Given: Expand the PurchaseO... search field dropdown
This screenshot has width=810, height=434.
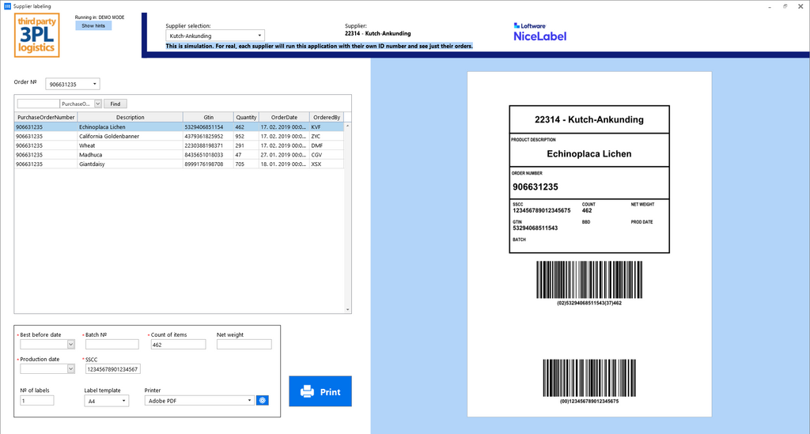Looking at the screenshot, I should click(x=97, y=104).
